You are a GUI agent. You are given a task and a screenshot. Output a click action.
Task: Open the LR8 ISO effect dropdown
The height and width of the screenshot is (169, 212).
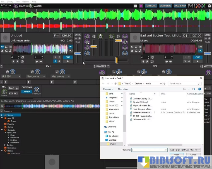point(11,76)
